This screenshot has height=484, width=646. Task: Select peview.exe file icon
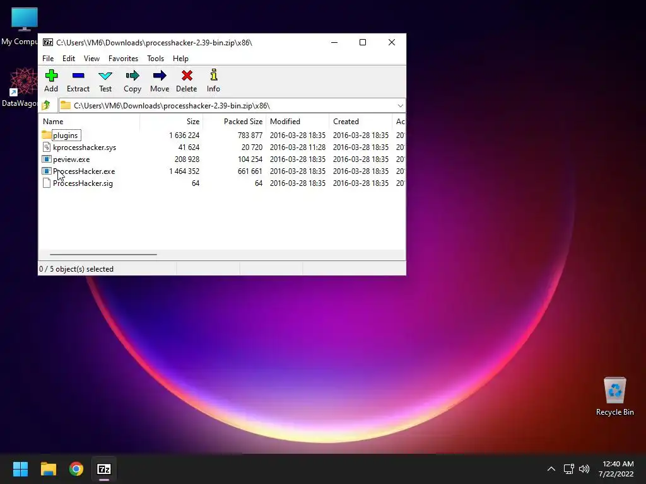tap(47, 159)
